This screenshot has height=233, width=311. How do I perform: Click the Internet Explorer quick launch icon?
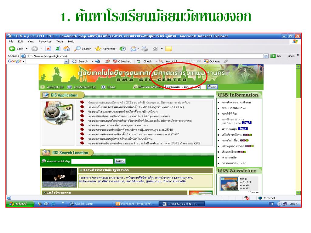[x=53, y=204]
